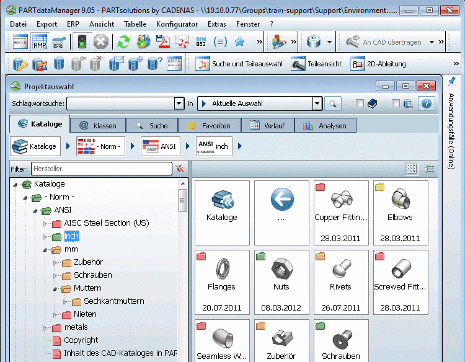Viewport: 465px width, 362px height.
Task: Open Anwendungsfälle (Online) side panel
Action: click(451, 131)
